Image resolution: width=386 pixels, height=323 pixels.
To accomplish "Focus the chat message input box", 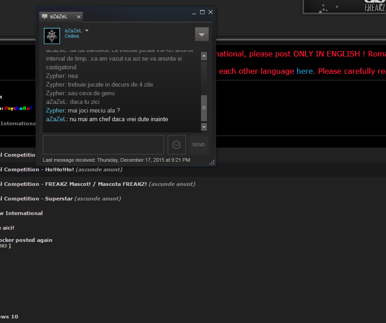I will point(103,145).
